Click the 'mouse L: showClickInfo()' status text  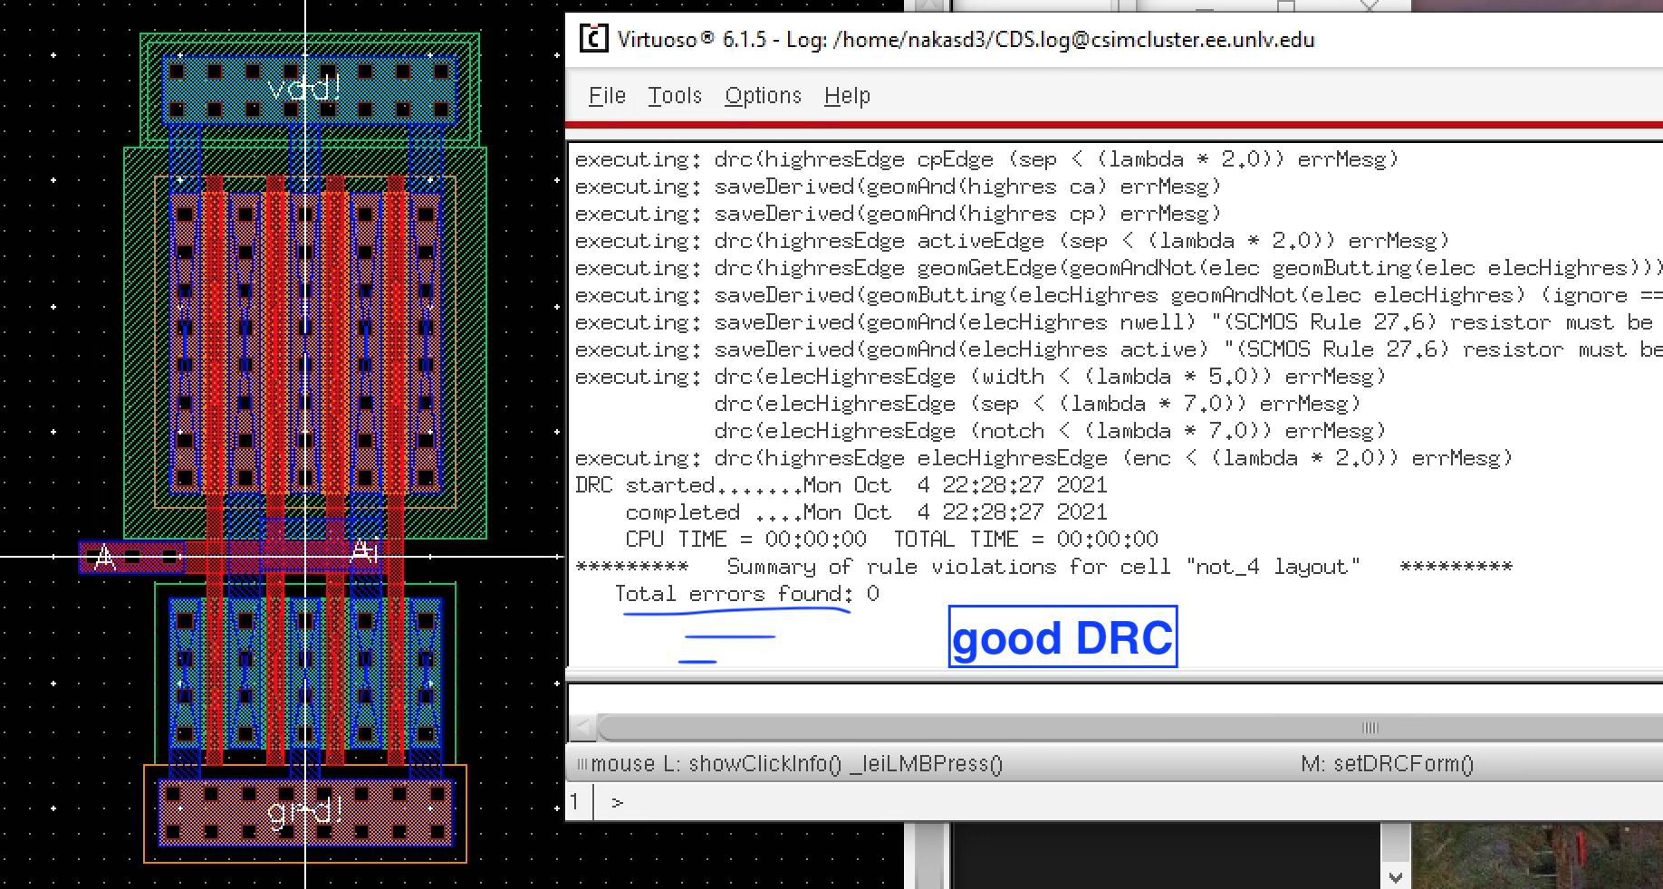click(796, 764)
